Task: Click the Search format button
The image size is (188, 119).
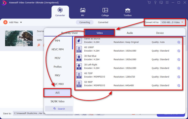Action: coord(59,109)
